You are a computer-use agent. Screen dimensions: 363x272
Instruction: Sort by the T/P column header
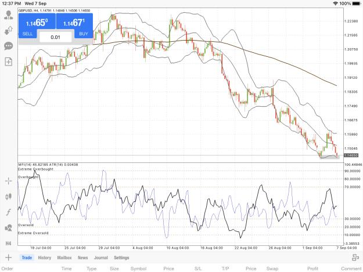point(225,269)
